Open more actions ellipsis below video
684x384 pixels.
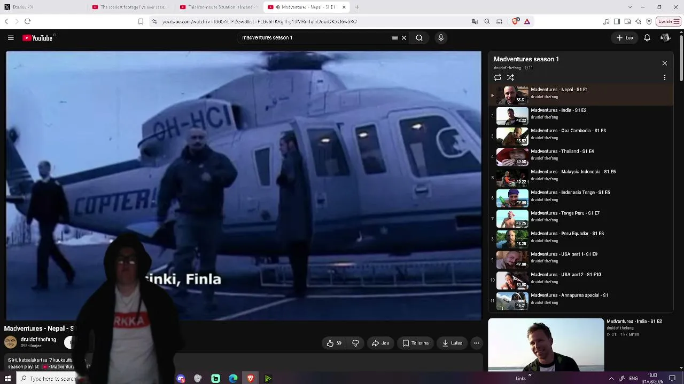[477, 343]
